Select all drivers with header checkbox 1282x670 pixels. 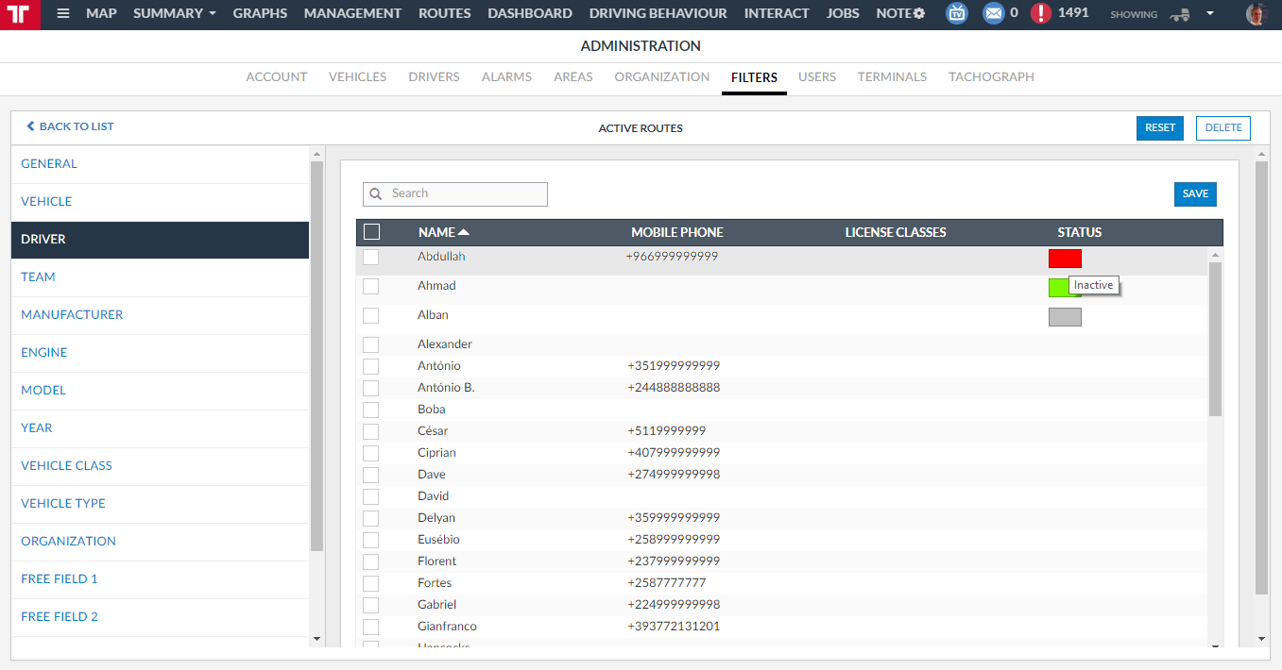point(371,232)
